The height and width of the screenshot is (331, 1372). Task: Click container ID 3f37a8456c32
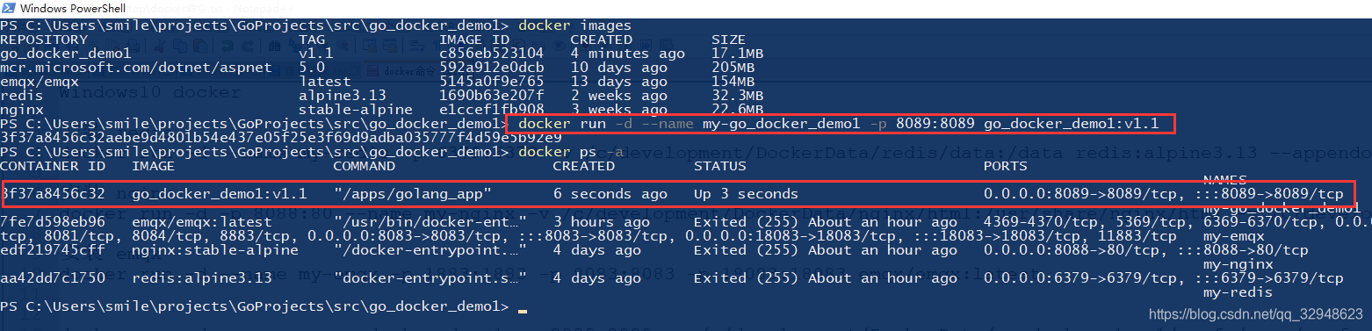coord(54,193)
